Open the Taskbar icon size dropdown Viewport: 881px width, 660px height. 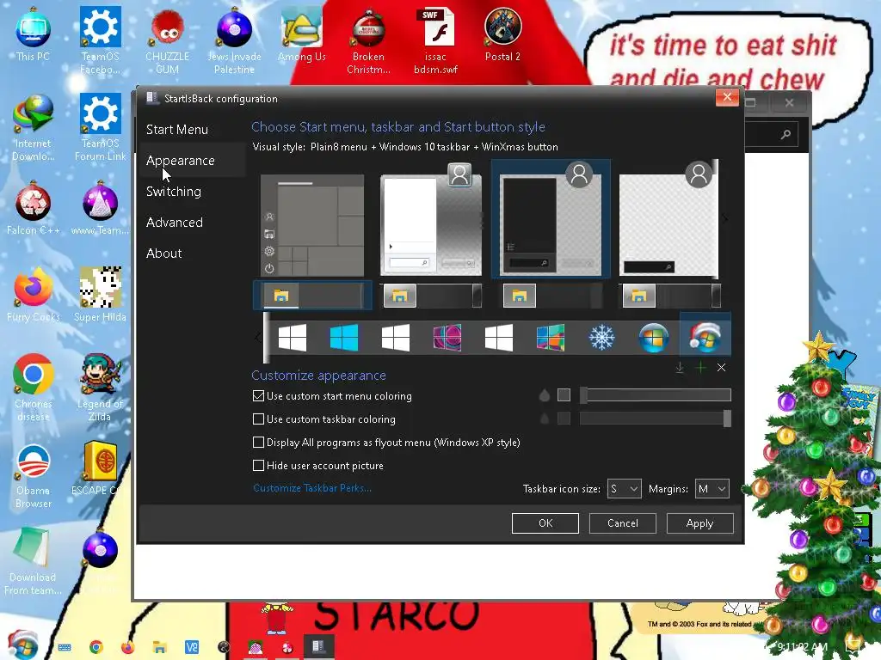pyautogui.click(x=625, y=489)
